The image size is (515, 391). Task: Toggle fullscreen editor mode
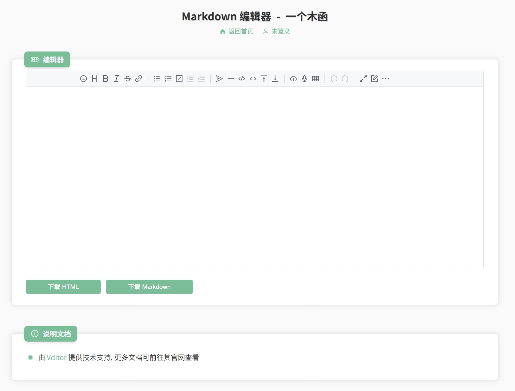tap(363, 79)
